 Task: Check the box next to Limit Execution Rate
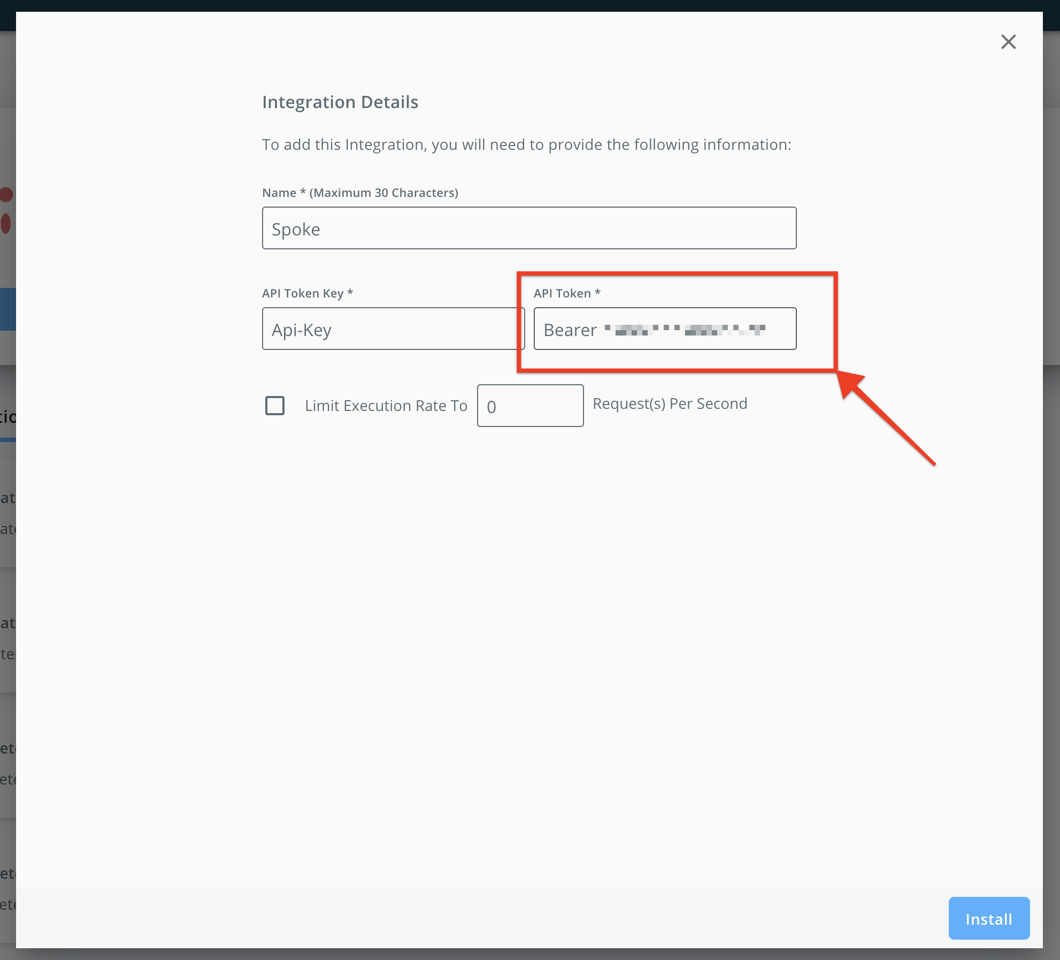tap(275, 406)
